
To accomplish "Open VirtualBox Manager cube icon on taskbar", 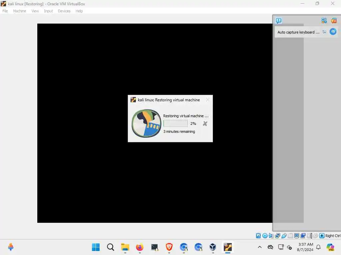I will (x=213, y=247).
